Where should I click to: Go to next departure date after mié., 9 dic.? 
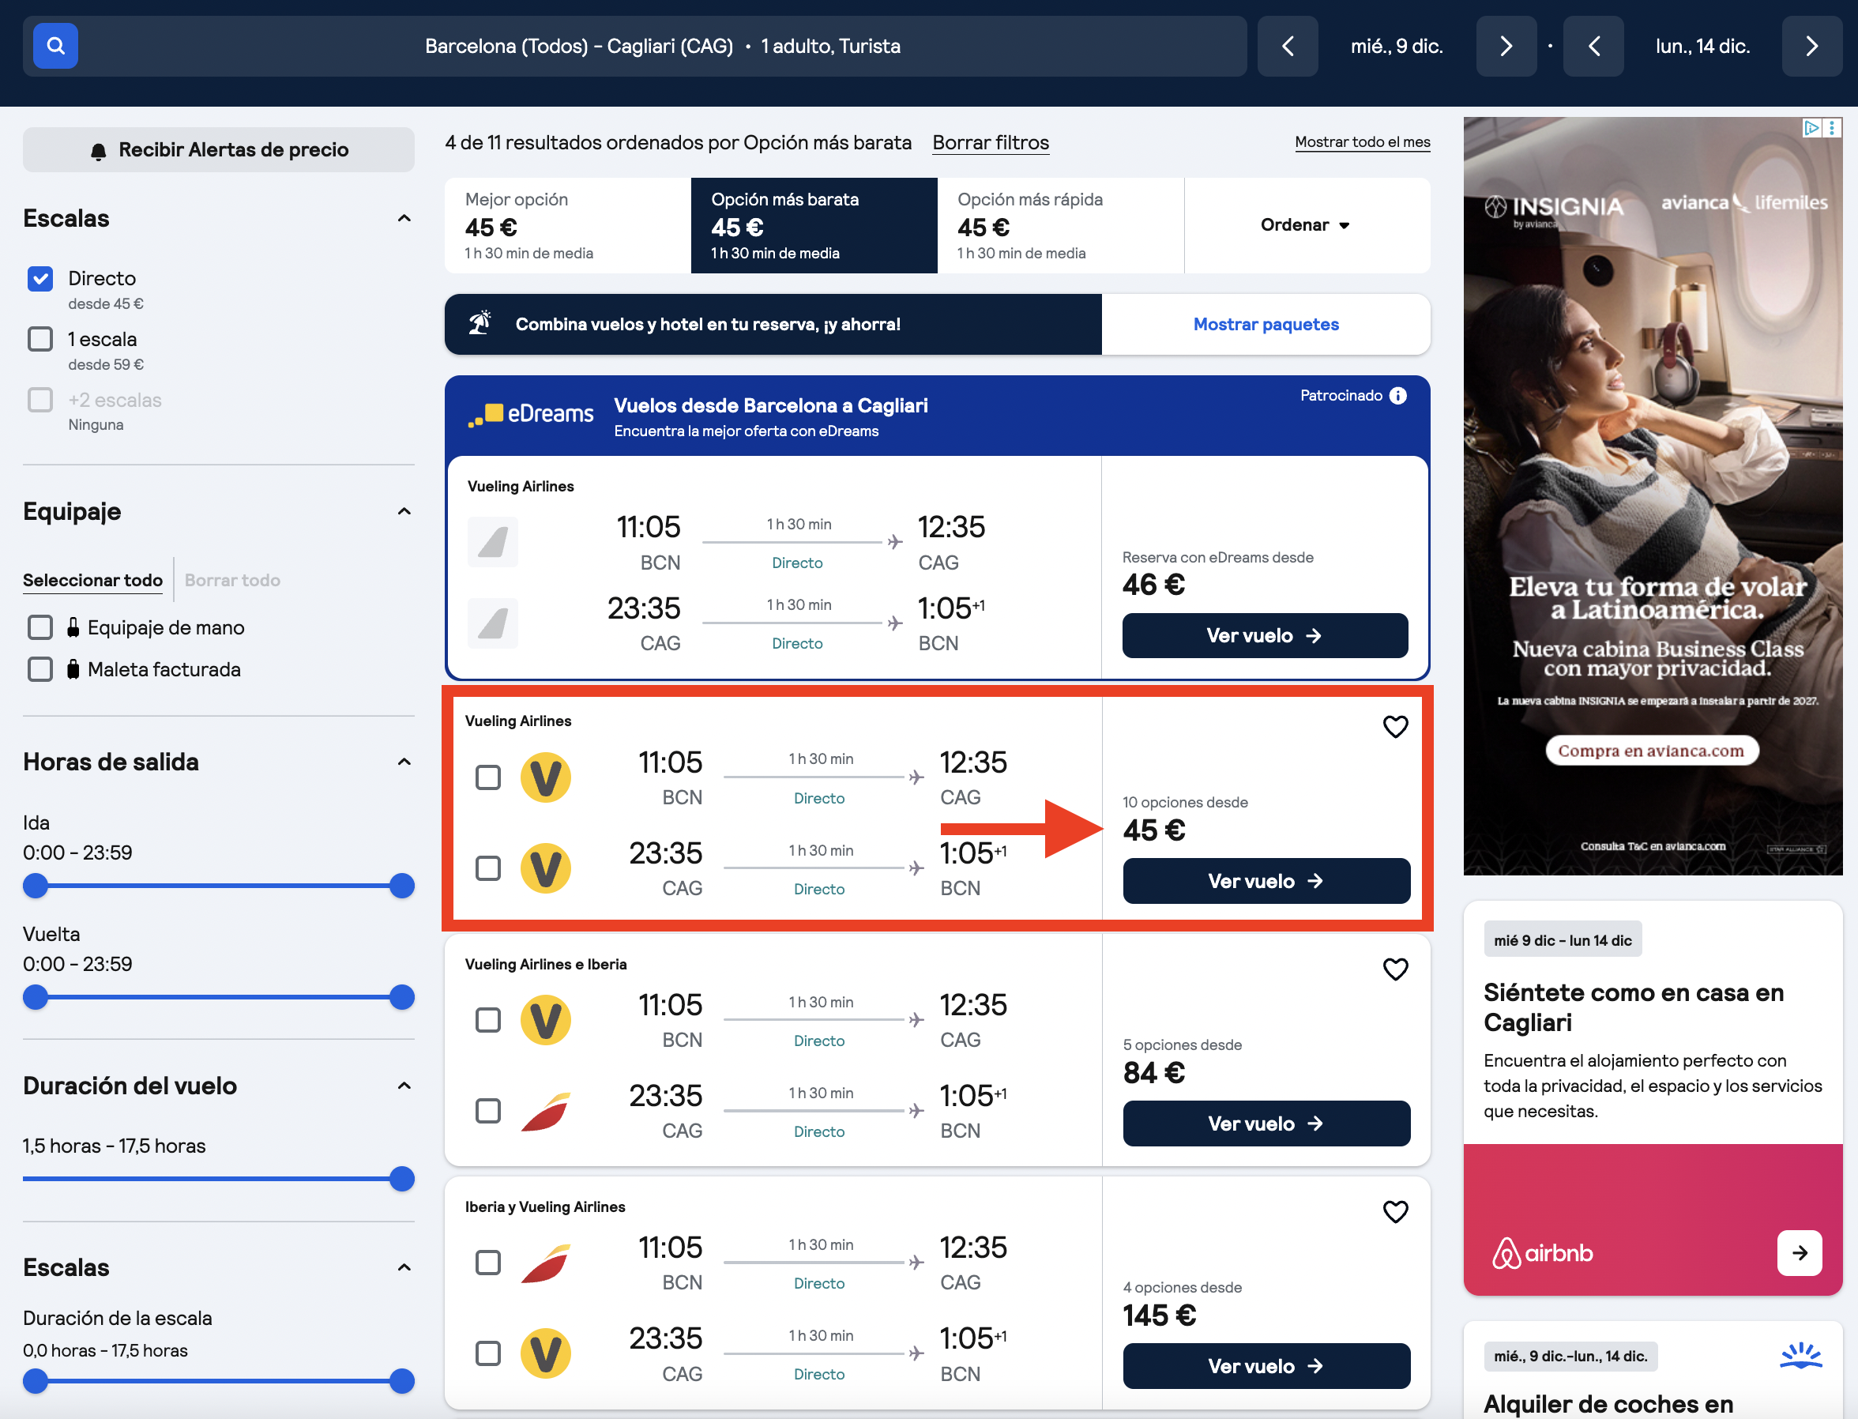[x=1506, y=46]
